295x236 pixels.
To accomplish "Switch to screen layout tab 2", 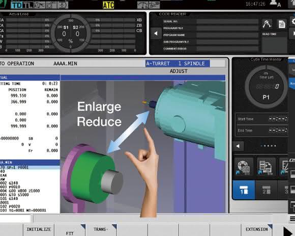I will pyautogui.click(x=266, y=190).
